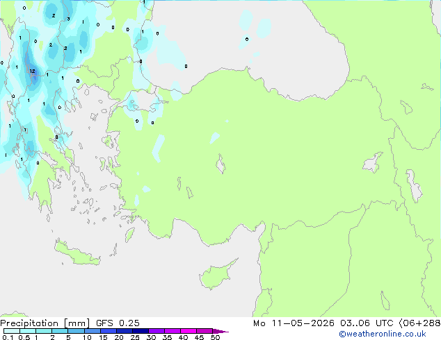441x340 pixels.
Task: Click the legend label '10'
Action: (87, 337)
